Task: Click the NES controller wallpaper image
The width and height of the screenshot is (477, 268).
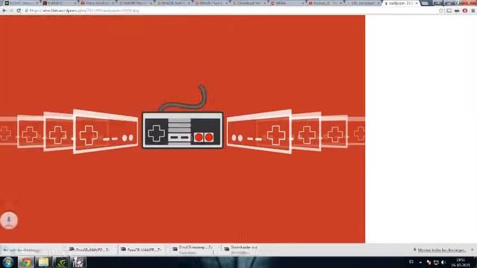Action: [183, 129]
